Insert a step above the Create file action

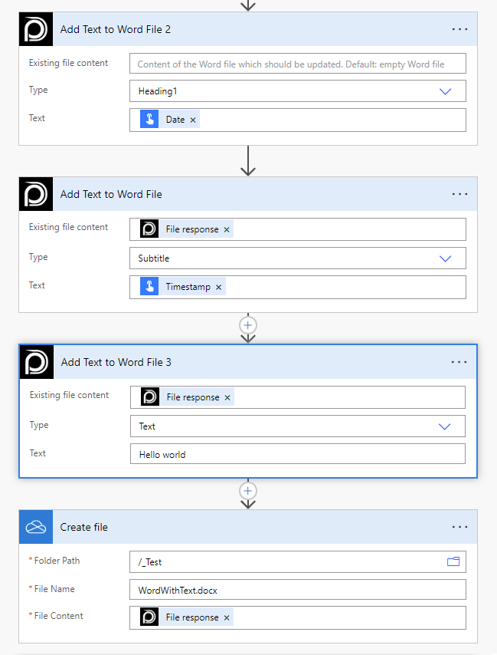(247, 491)
